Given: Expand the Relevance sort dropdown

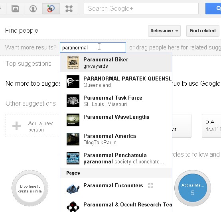Looking at the screenshot, I should coord(164,31).
